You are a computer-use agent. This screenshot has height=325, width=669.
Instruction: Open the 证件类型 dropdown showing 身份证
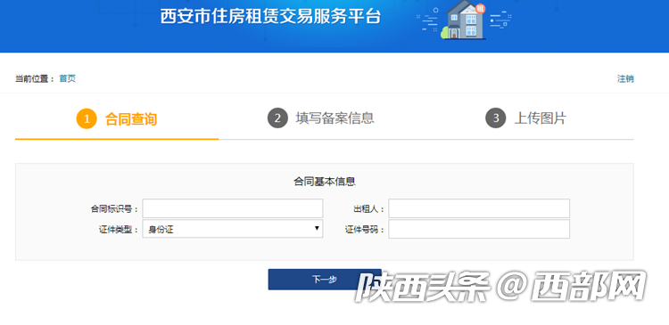click(x=233, y=229)
